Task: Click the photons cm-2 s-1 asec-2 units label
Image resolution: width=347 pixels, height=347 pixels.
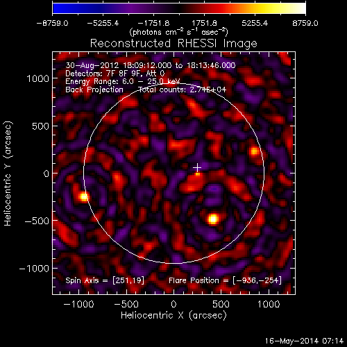Action: pyautogui.click(x=179, y=32)
